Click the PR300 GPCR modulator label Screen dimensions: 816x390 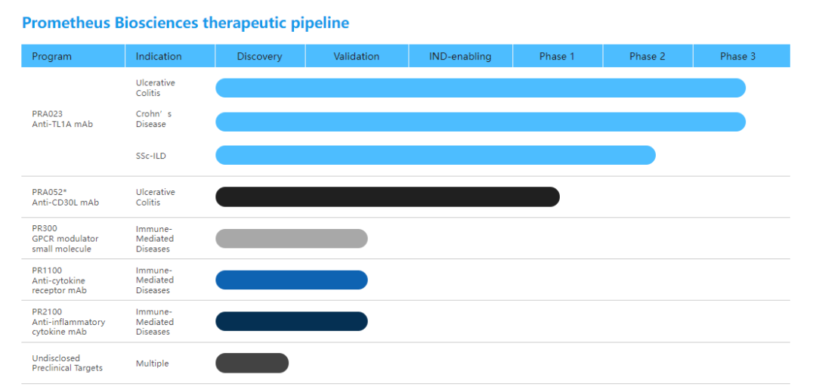65,238
